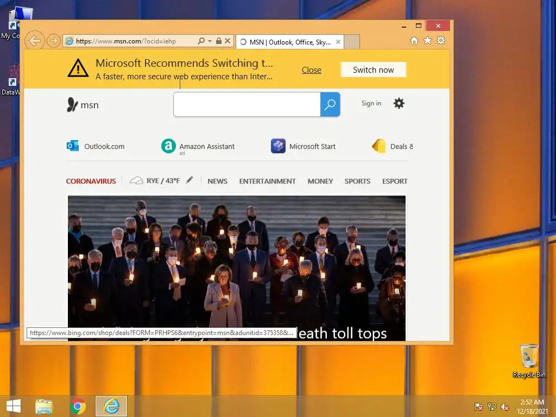Click the pencil edit location icon

189,180
